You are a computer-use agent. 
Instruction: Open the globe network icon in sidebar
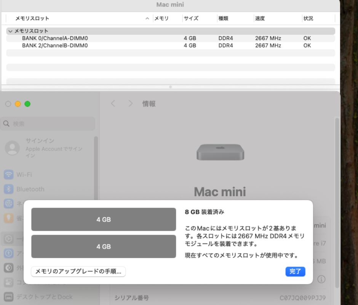8,204
